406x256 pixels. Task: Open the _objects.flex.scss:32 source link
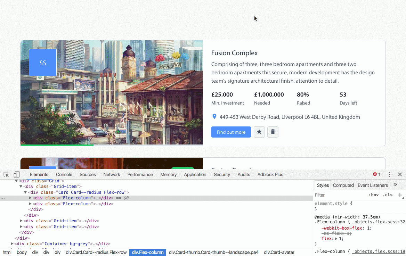379,222
